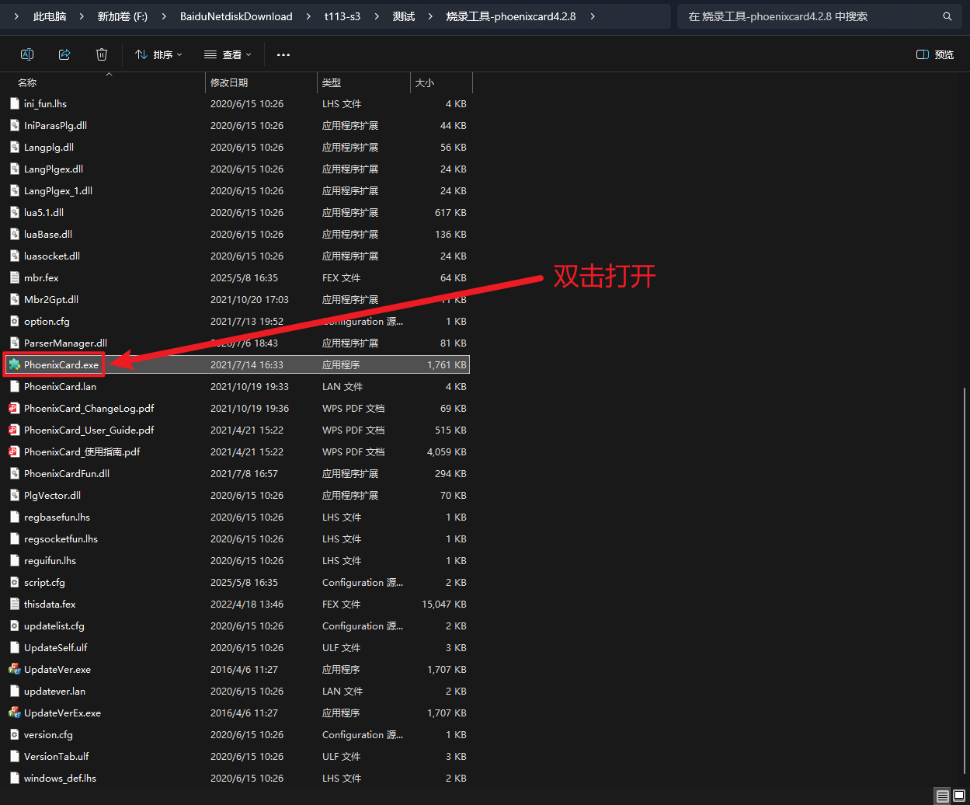Select file name ParserManager.dll
The height and width of the screenshot is (805, 970).
65,343
